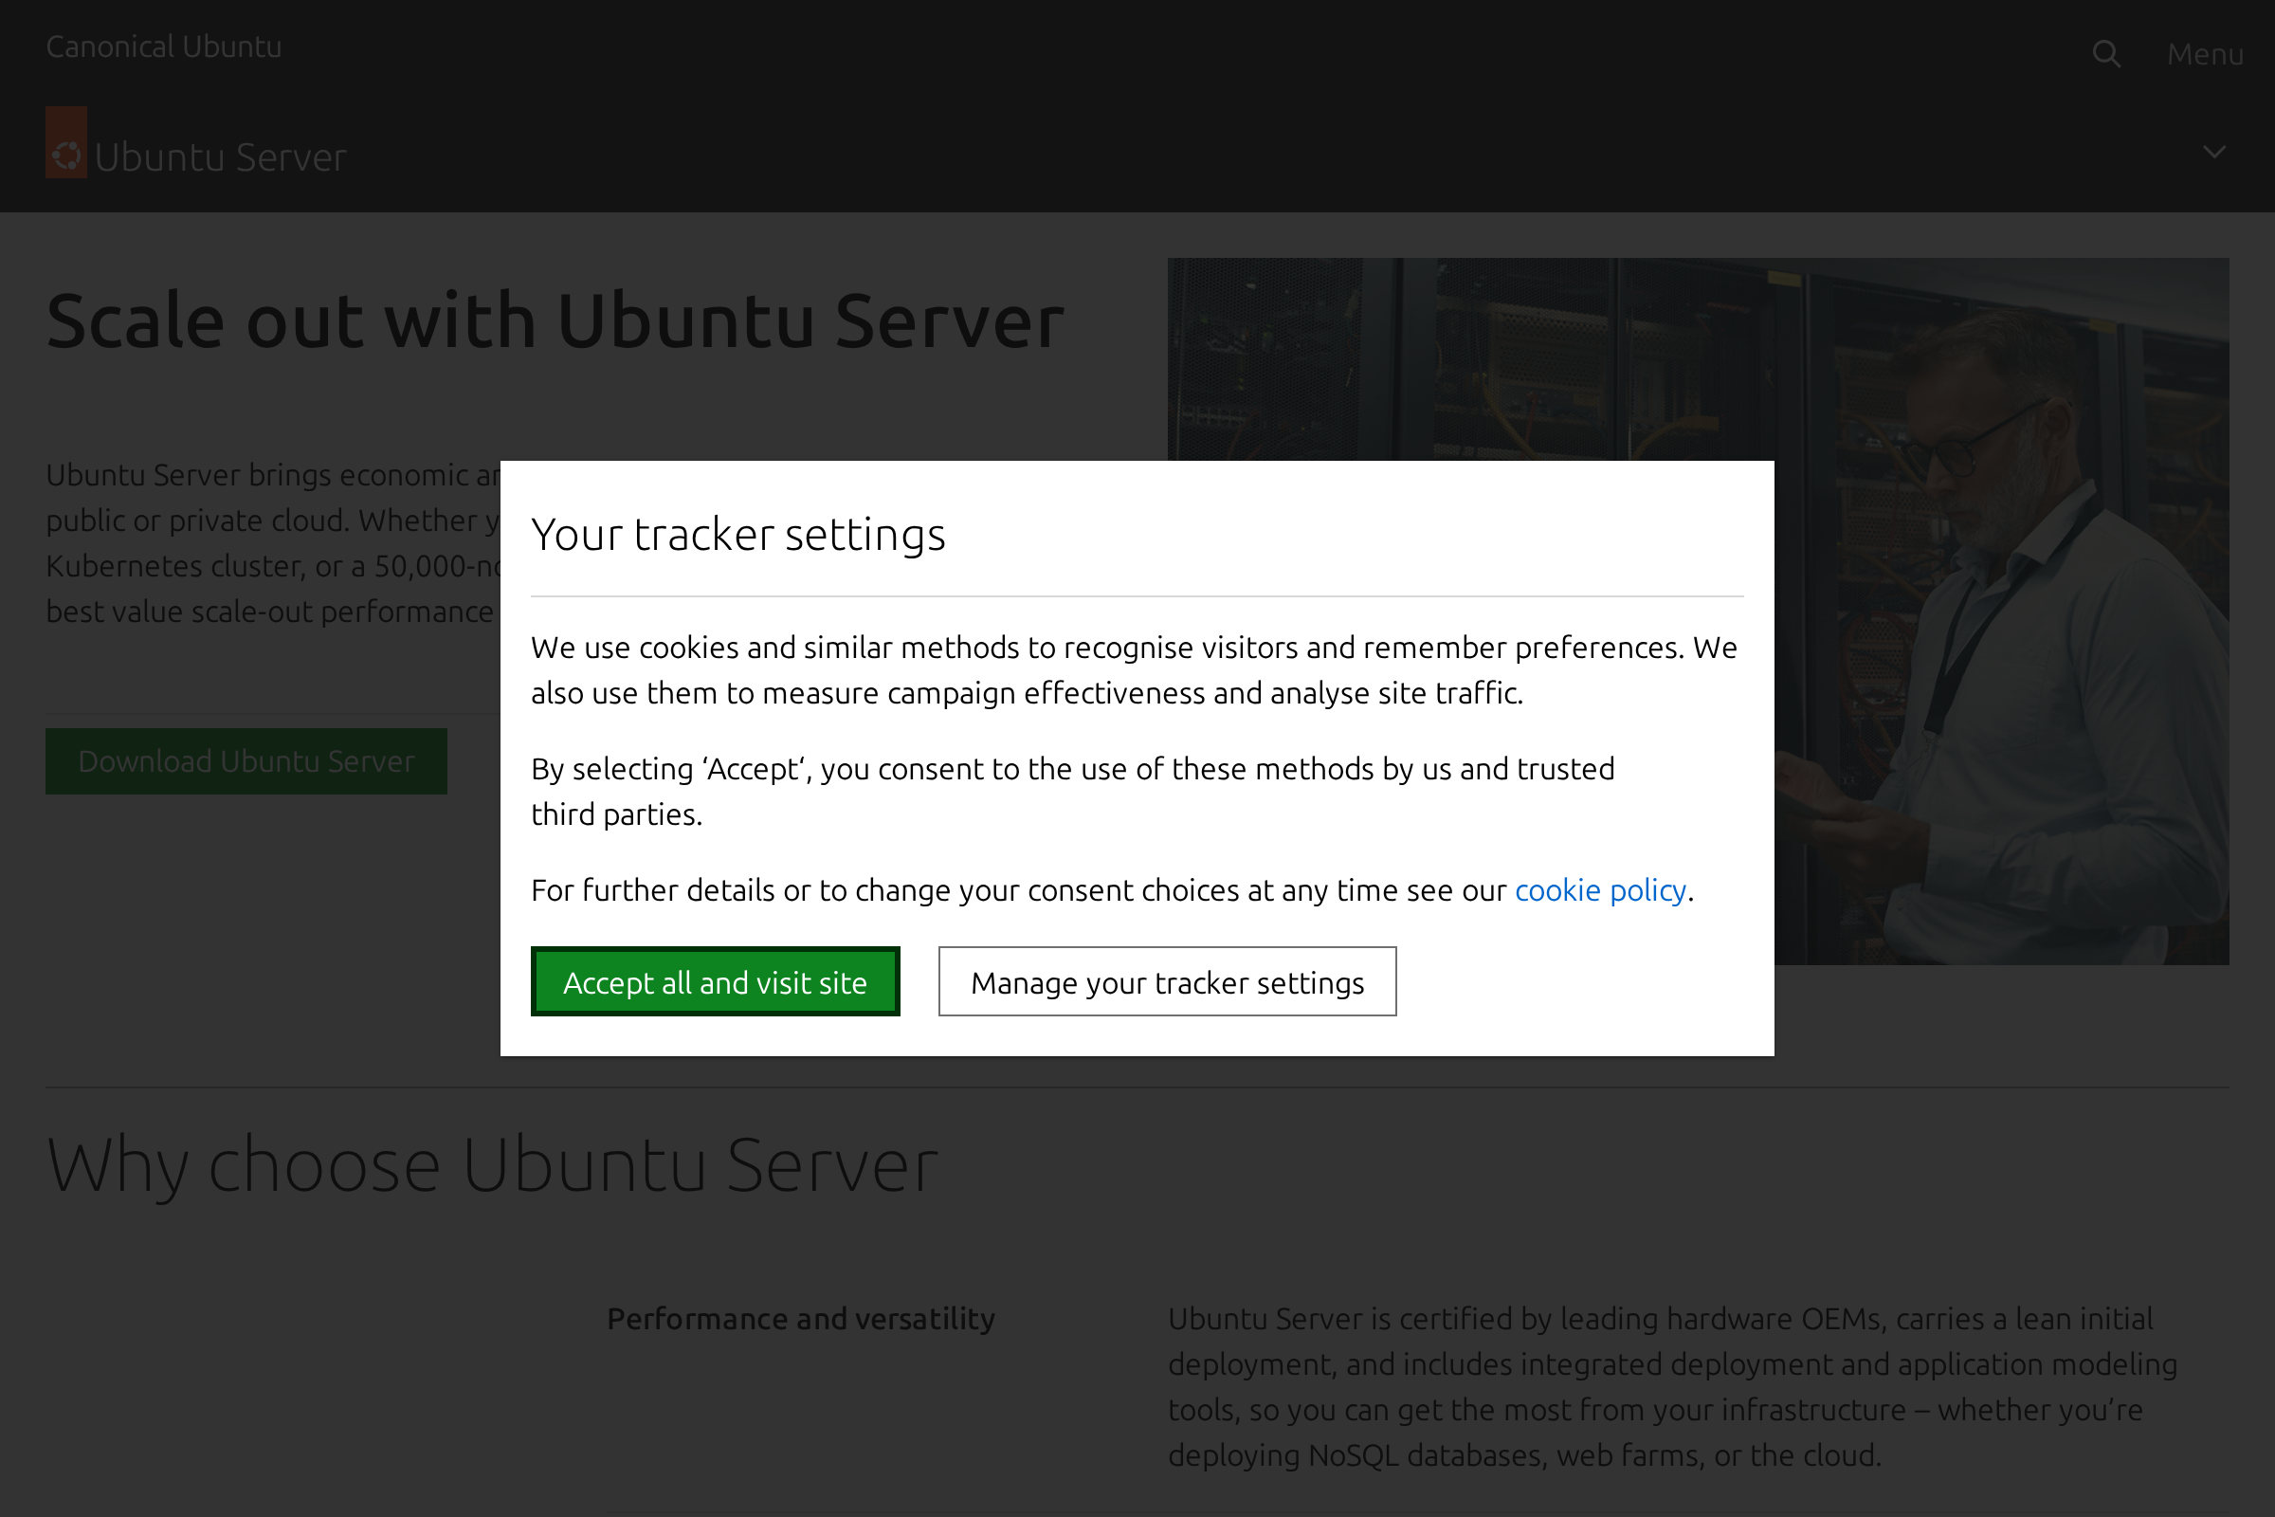Click the "Canonical Ubuntu" link
The height and width of the screenshot is (1517, 2275).
point(163,46)
